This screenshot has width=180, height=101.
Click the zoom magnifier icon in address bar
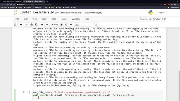pyautogui.click(x=161, y=4)
